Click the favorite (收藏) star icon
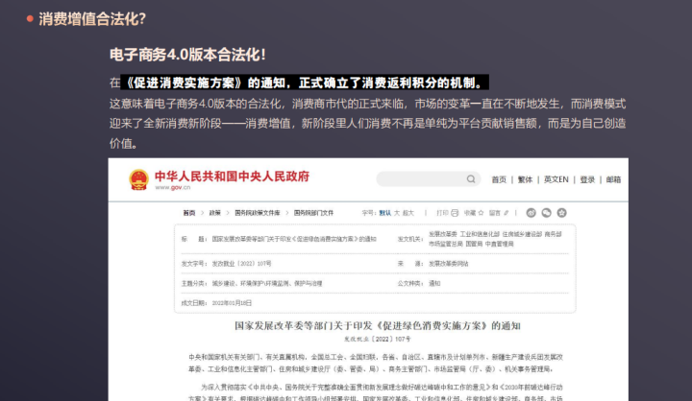This screenshot has height=401, width=692. tap(482, 213)
